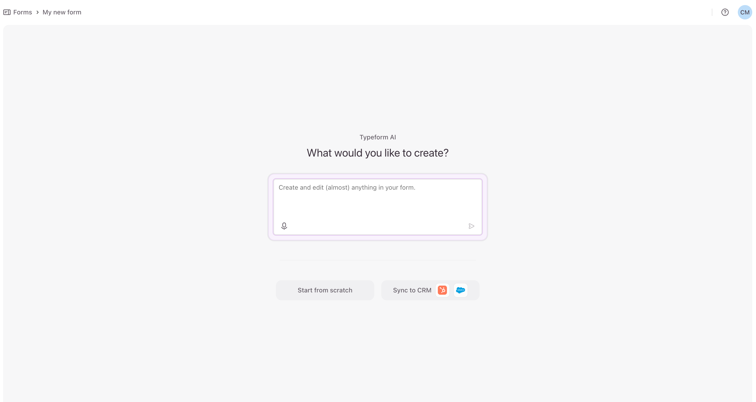Click the Typeform AI label
Viewport: 756px width, 402px height.
click(377, 137)
